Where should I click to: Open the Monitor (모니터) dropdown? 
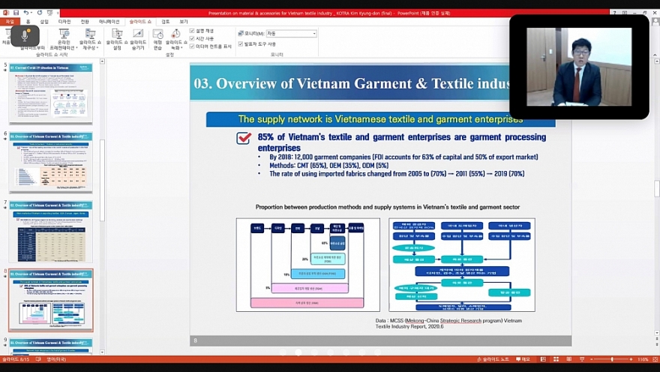tap(314, 34)
